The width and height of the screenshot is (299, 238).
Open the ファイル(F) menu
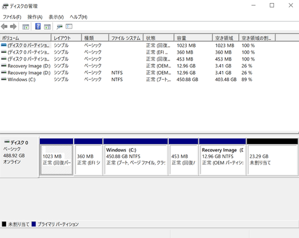point(12,17)
